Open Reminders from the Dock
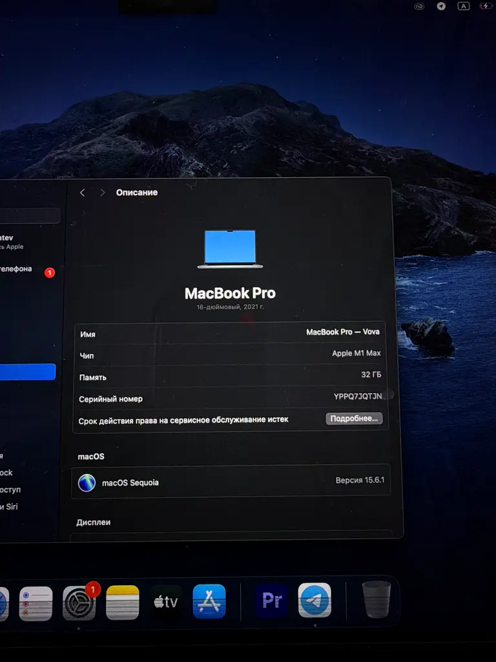496x662 pixels. [x=36, y=603]
